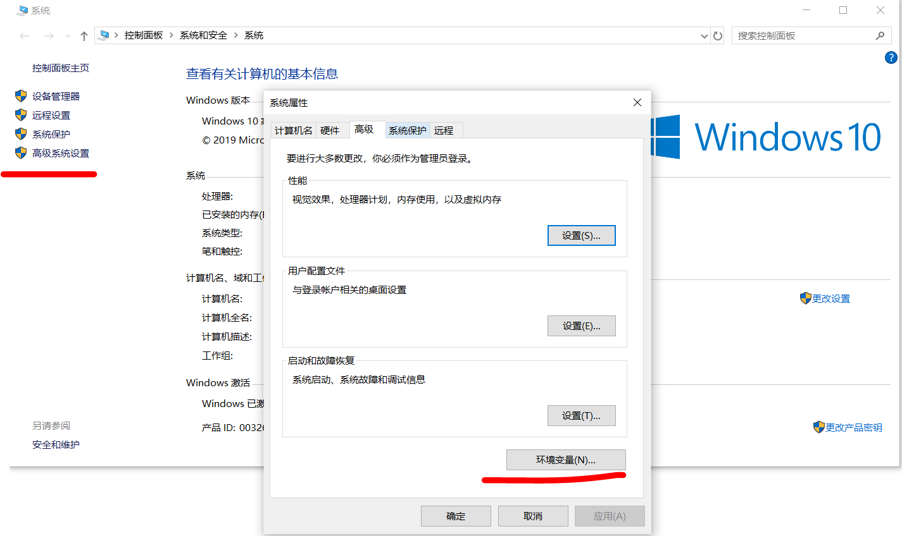Open performance settings 设置(S)... button
Screen dimensions: 902x536
pyautogui.click(x=581, y=235)
